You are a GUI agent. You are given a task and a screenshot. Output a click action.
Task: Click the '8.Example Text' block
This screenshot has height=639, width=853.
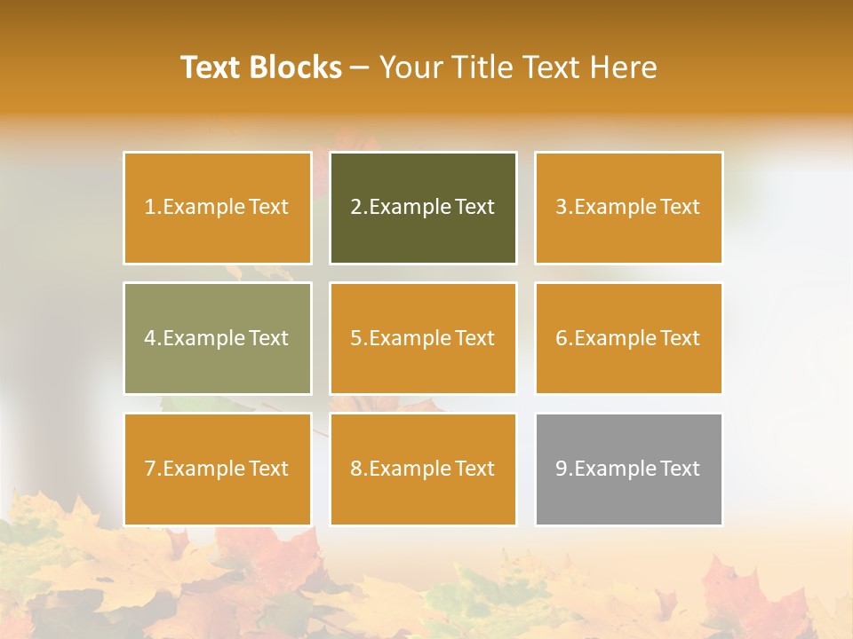point(423,469)
